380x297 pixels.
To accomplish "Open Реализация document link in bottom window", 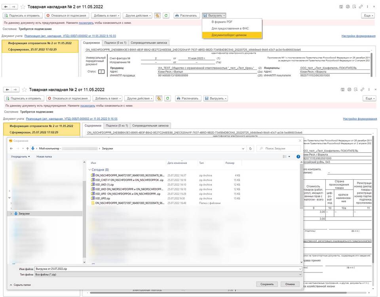I will point(72,119).
